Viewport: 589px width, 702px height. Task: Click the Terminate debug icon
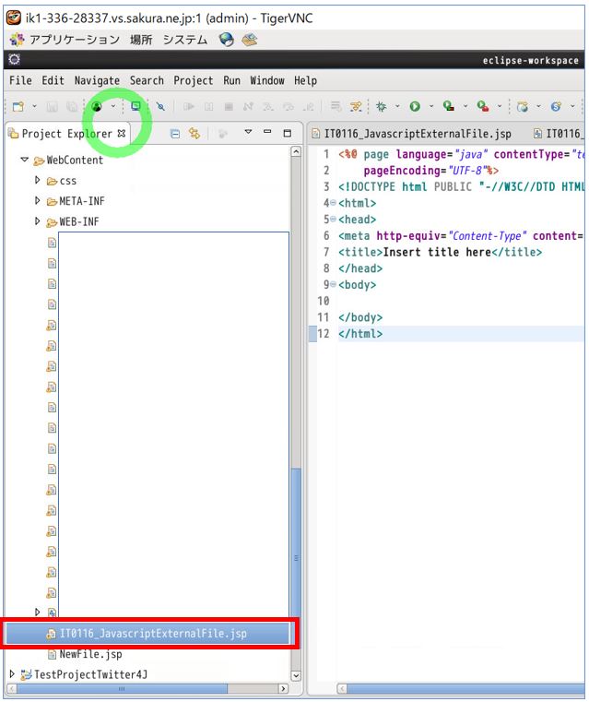pyautogui.click(x=229, y=107)
